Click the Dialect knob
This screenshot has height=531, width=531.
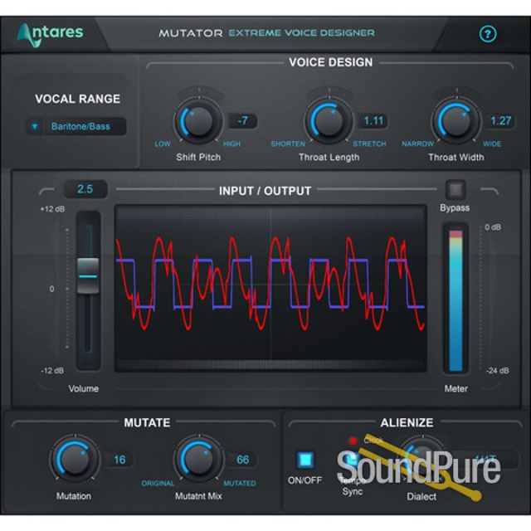(422, 459)
